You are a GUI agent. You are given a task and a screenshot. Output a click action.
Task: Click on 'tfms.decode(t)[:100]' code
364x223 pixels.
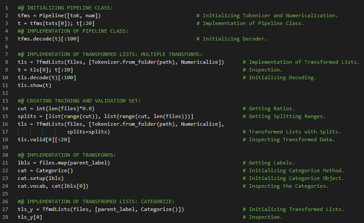pos(48,39)
